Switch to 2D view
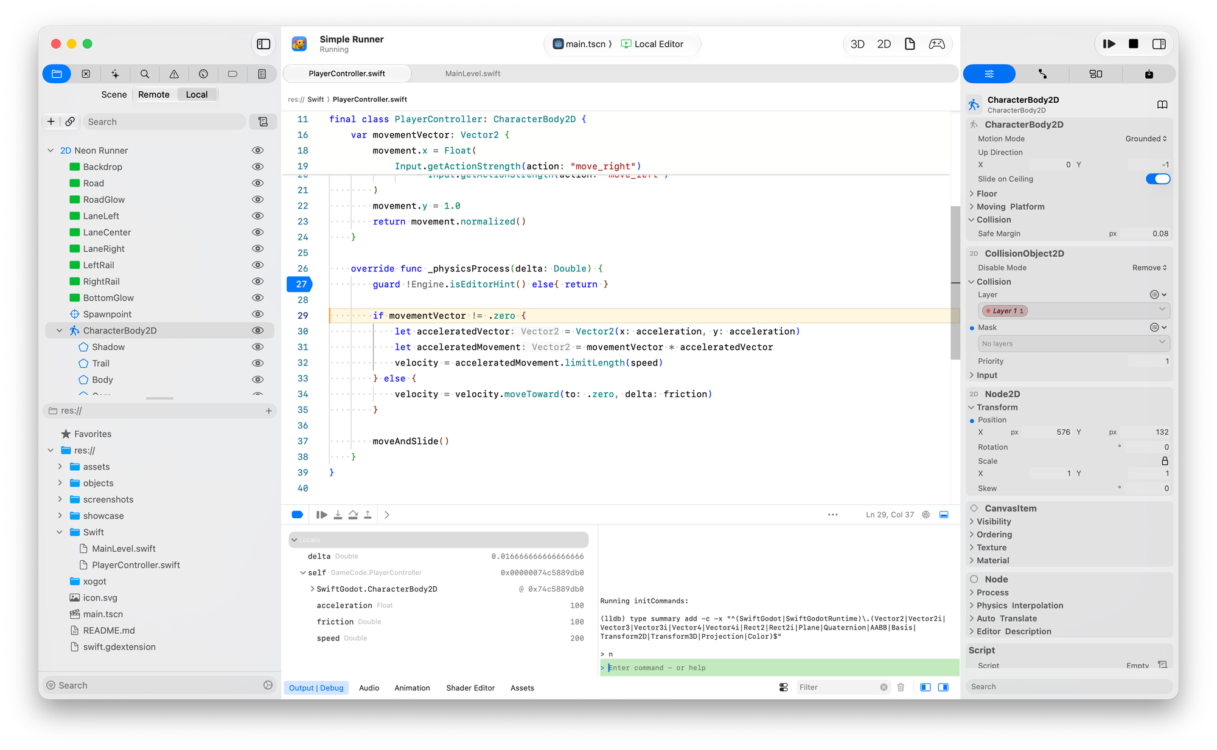The height and width of the screenshot is (750, 1217). point(884,44)
